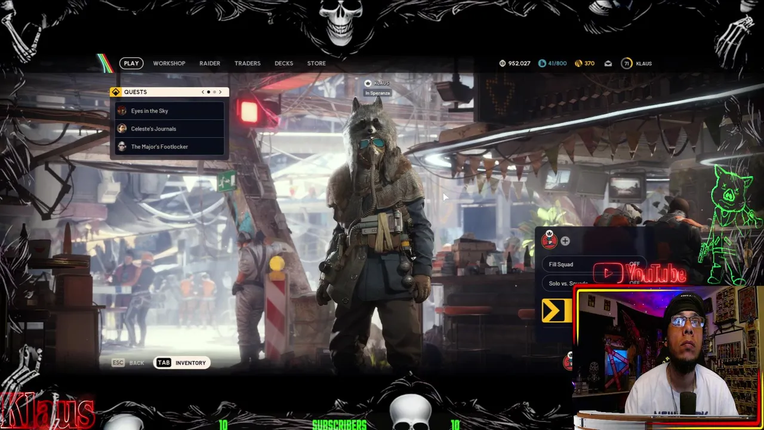764x430 pixels.
Task: Go to previous quests page arrow
Action: 202,92
